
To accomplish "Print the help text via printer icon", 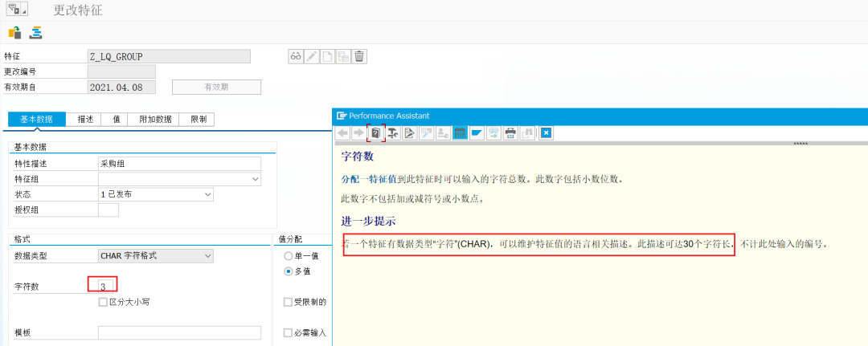I will point(511,132).
